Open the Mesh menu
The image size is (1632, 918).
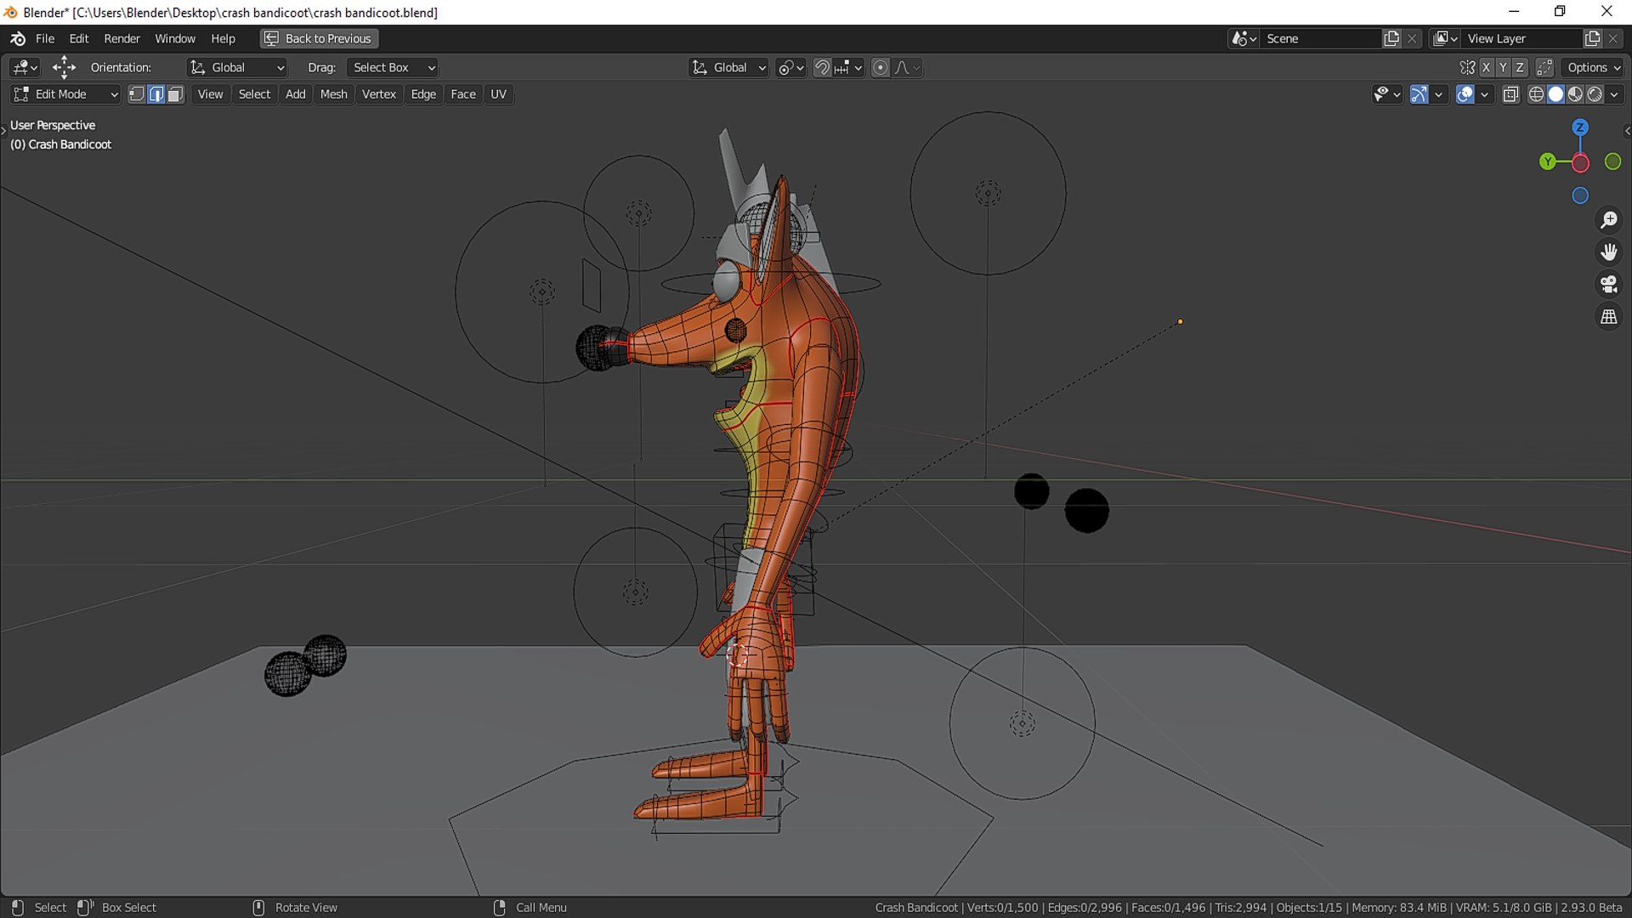coord(333,94)
